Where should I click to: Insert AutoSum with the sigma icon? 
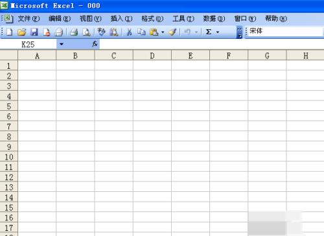209,32
